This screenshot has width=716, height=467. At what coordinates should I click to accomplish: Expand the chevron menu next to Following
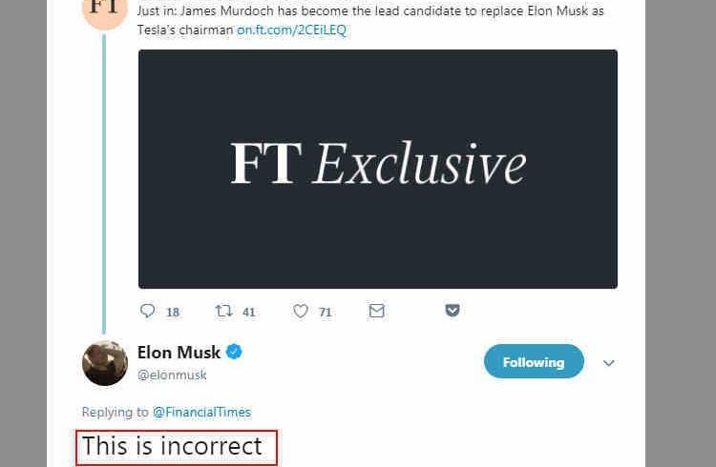(x=609, y=363)
